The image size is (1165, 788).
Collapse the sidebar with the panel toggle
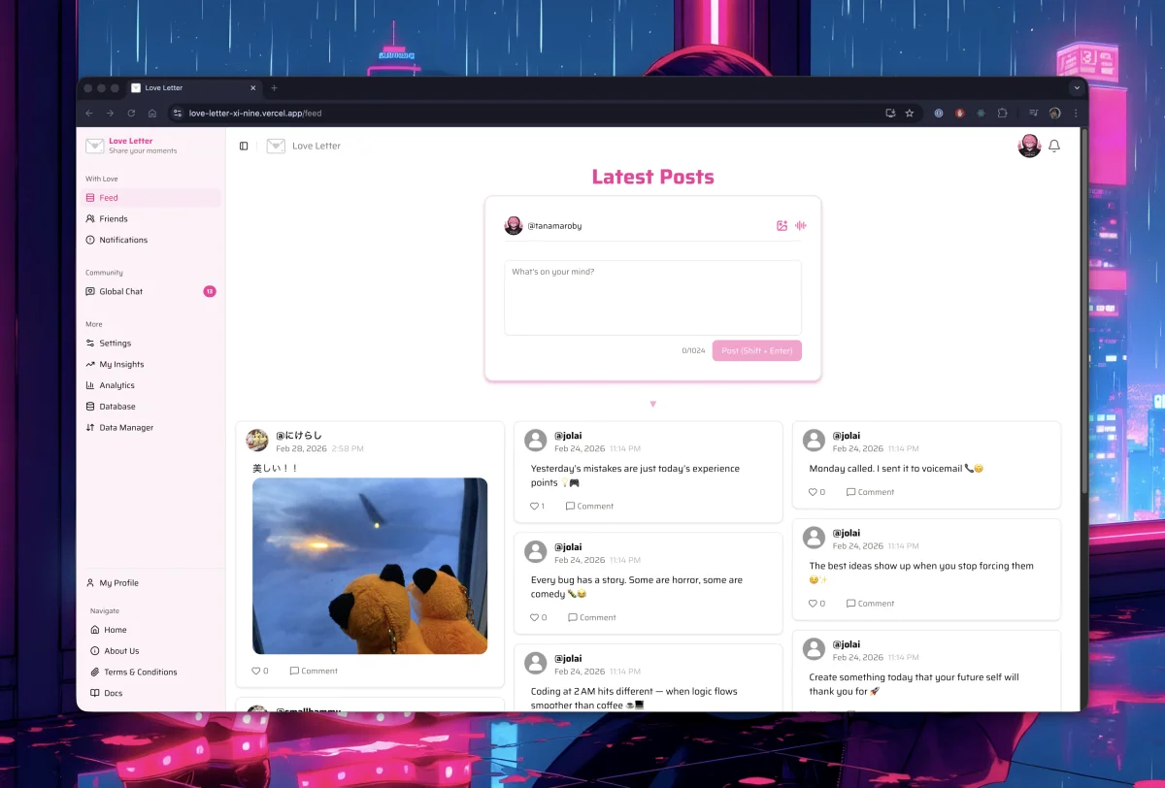tap(242, 146)
